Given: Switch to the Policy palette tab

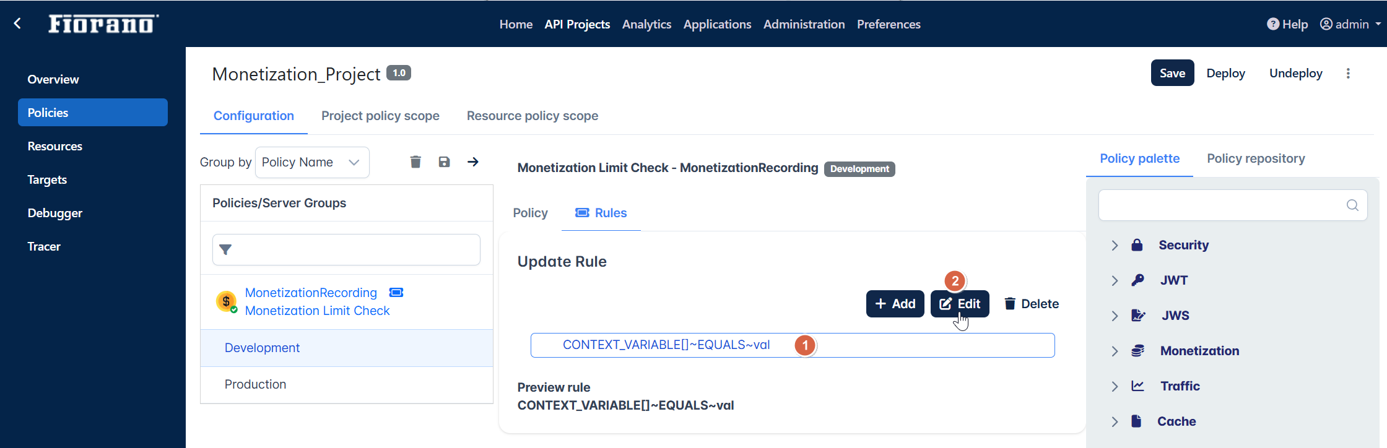Looking at the screenshot, I should coord(1139,158).
